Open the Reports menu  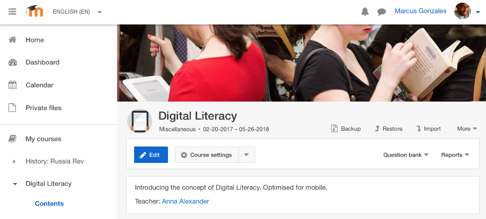[455, 155]
